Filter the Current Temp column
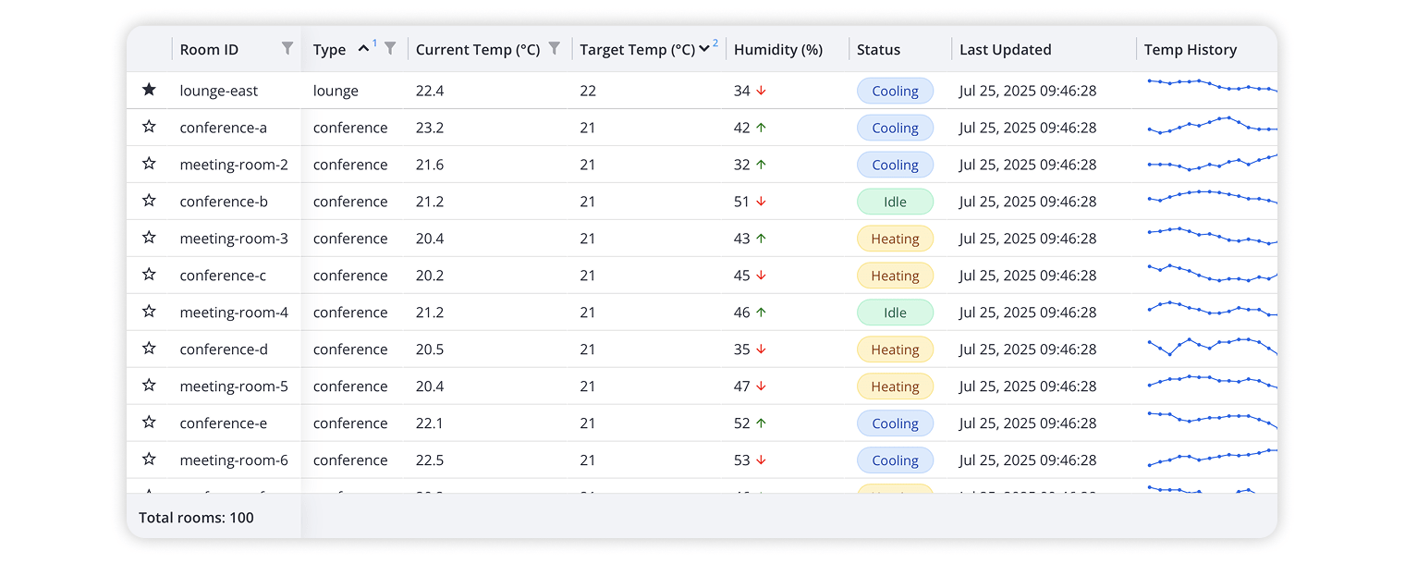This screenshot has width=1405, height=564. [555, 49]
